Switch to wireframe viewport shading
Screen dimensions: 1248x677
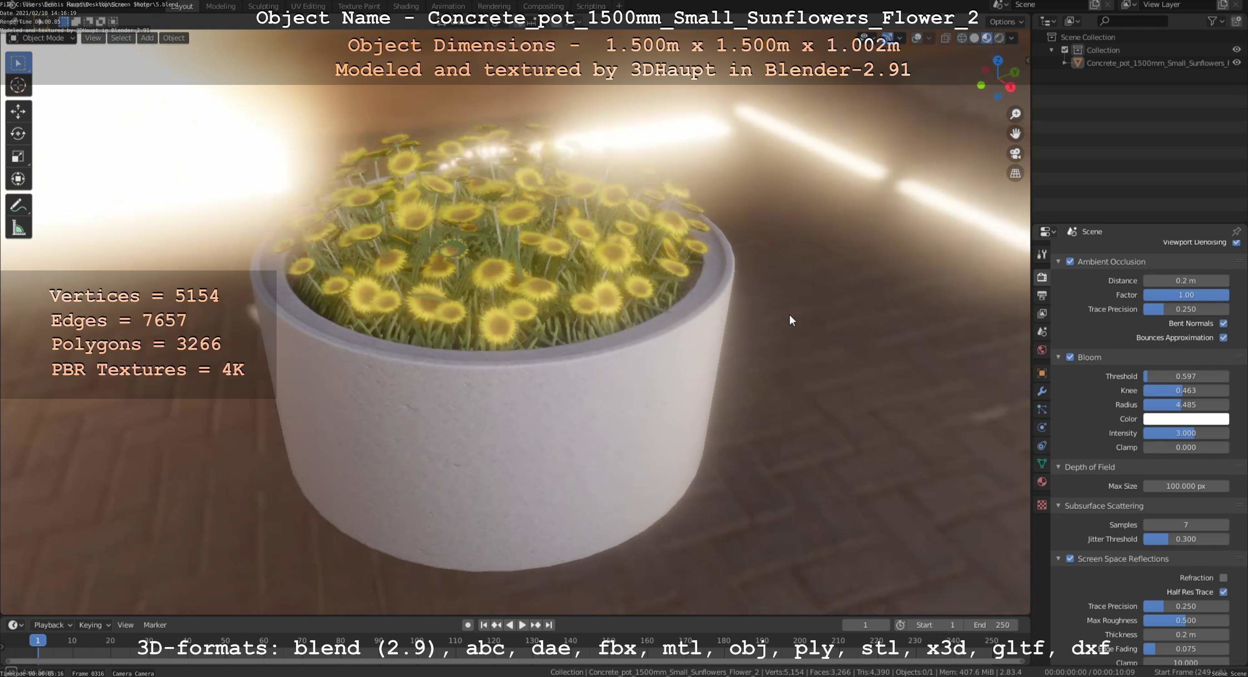point(962,38)
